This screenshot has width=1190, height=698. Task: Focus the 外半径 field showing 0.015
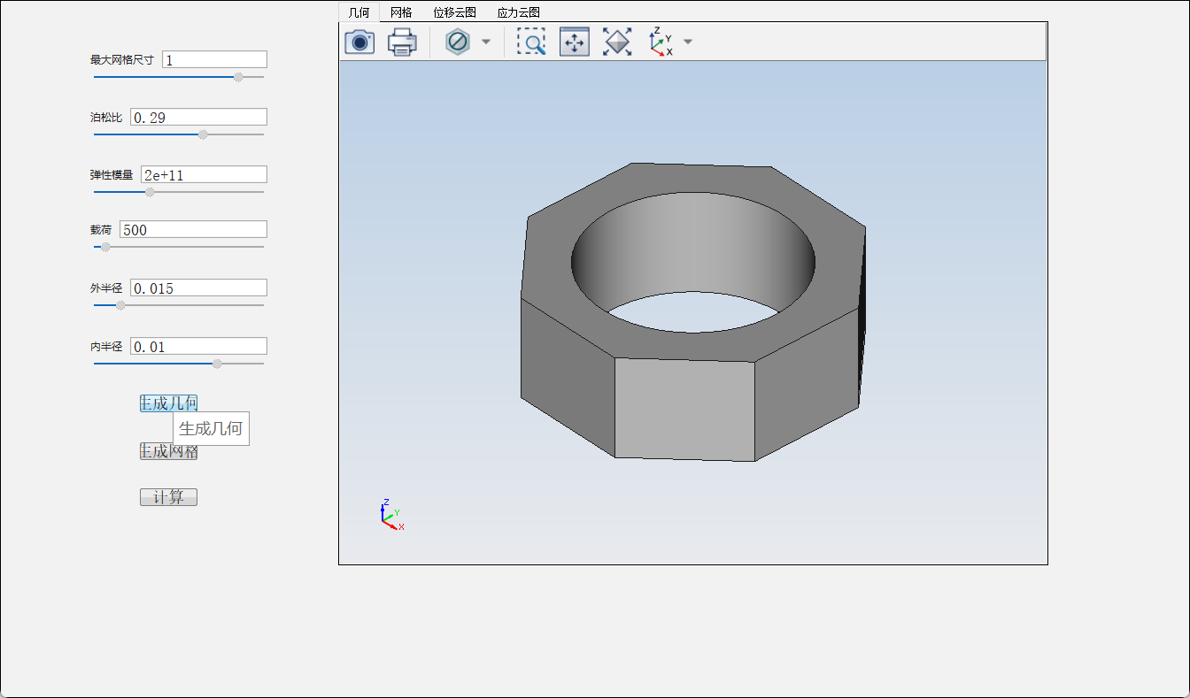point(198,288)
